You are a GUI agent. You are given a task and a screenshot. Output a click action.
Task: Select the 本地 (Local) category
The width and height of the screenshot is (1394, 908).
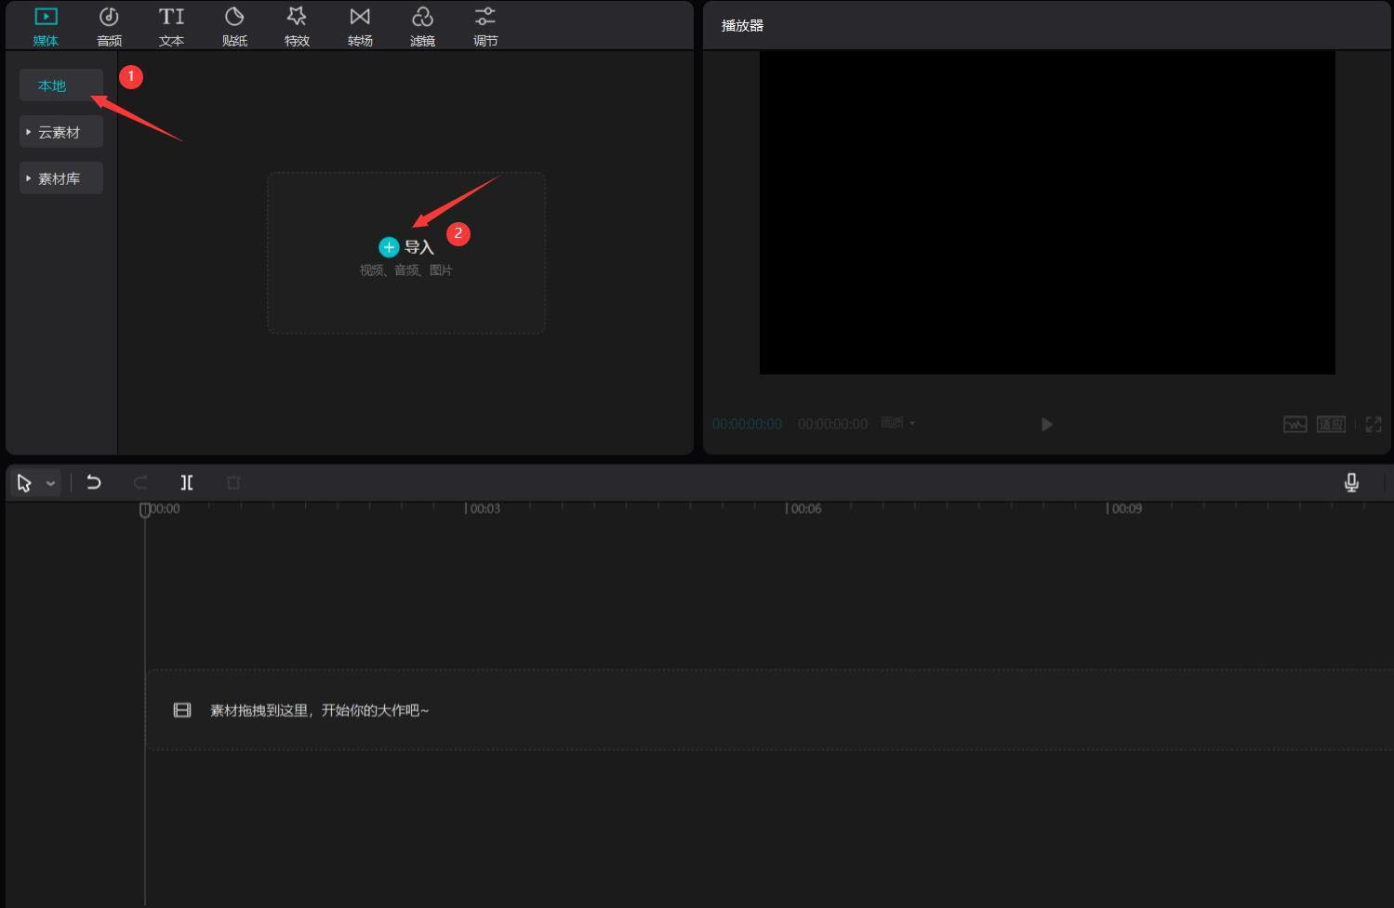(x=52, y=86)
